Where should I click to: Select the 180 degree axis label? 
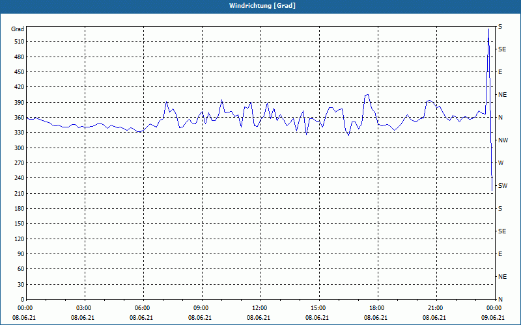point(19,208)
